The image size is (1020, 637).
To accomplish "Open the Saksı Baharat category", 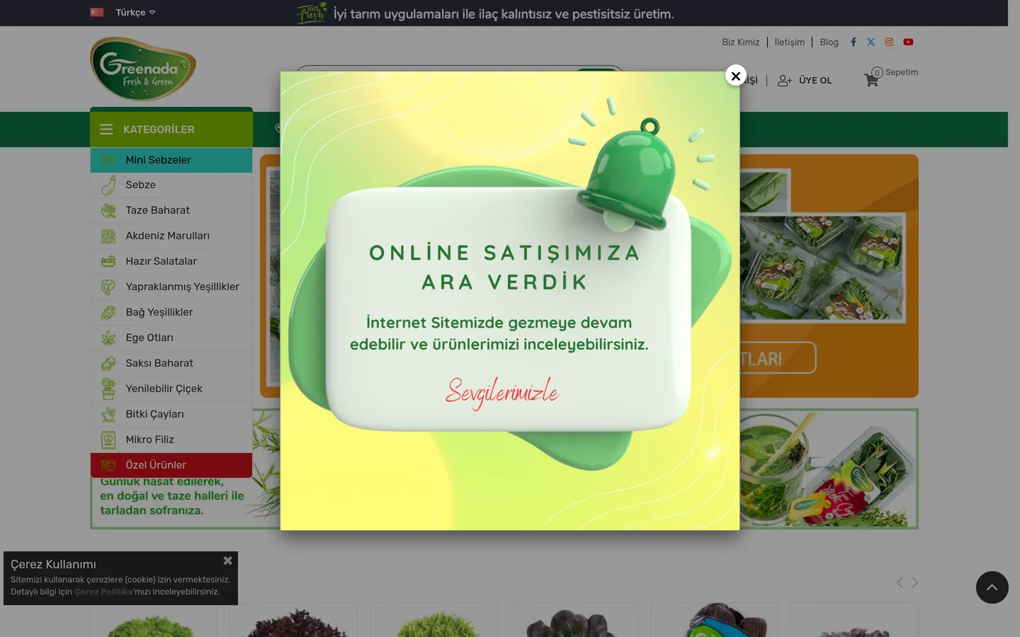I will click(x=171, y=363).
